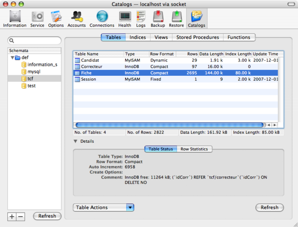Click the table list horizontal scrollbar

169,125
